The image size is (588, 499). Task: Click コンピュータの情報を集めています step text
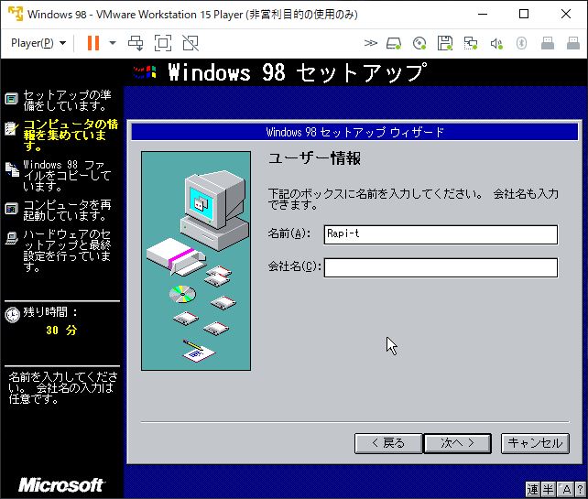pos(71,135)
